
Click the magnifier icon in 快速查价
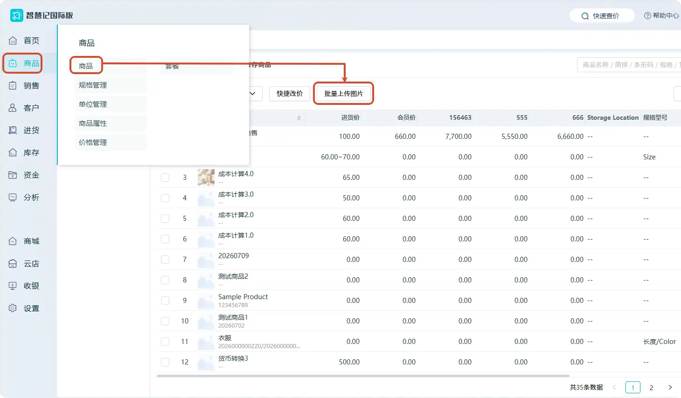click(x=585, y=16)
